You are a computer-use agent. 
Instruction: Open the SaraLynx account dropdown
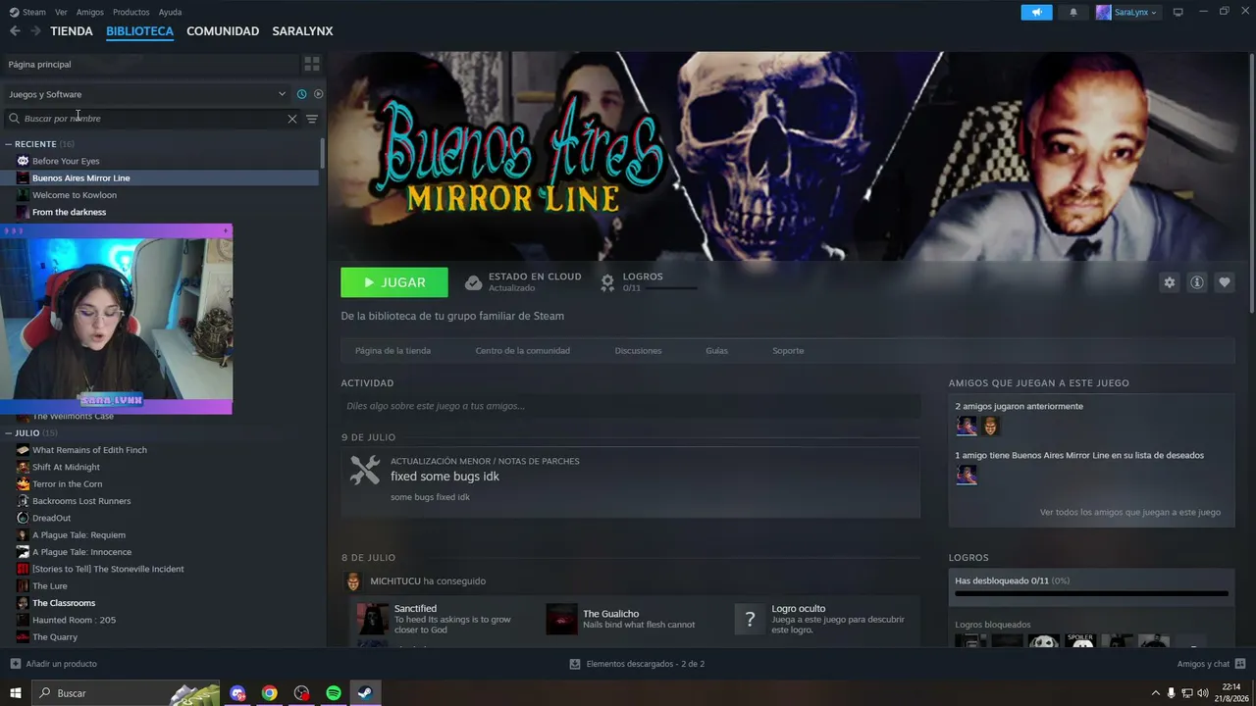(1126, 12)
